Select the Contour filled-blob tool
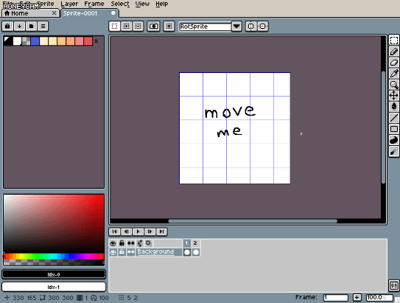Image resolution: width=400 pixels, height=303 pixels. pos(394,140)
